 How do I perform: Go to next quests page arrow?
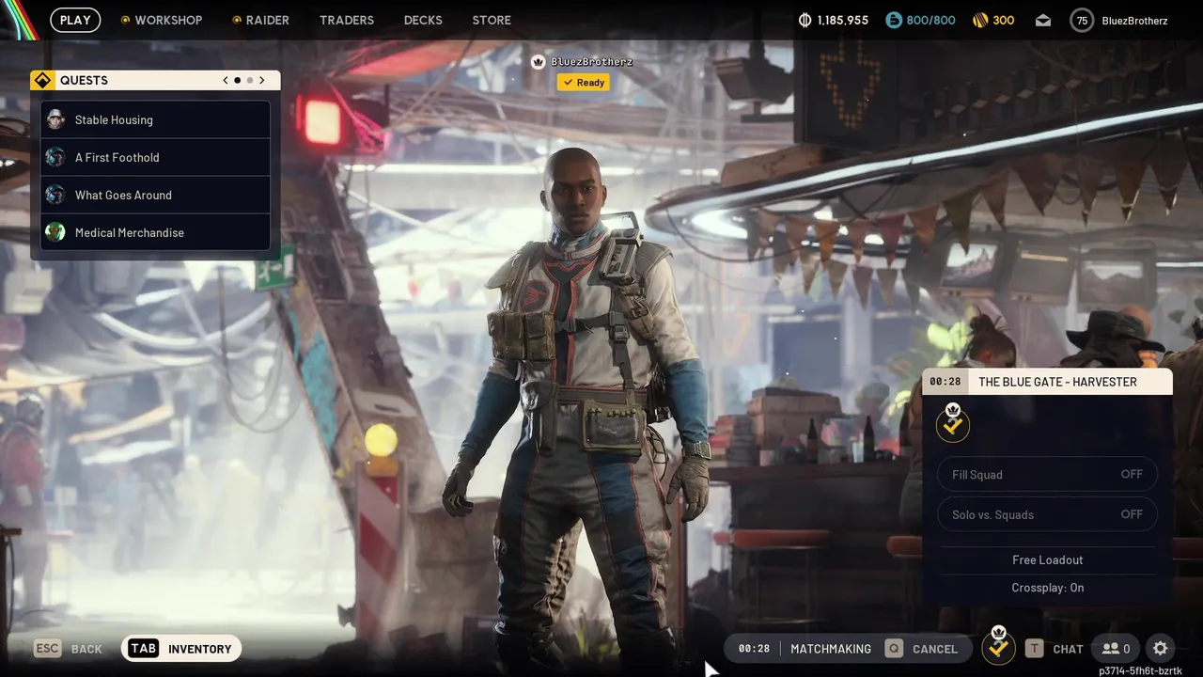click(262, 80)
